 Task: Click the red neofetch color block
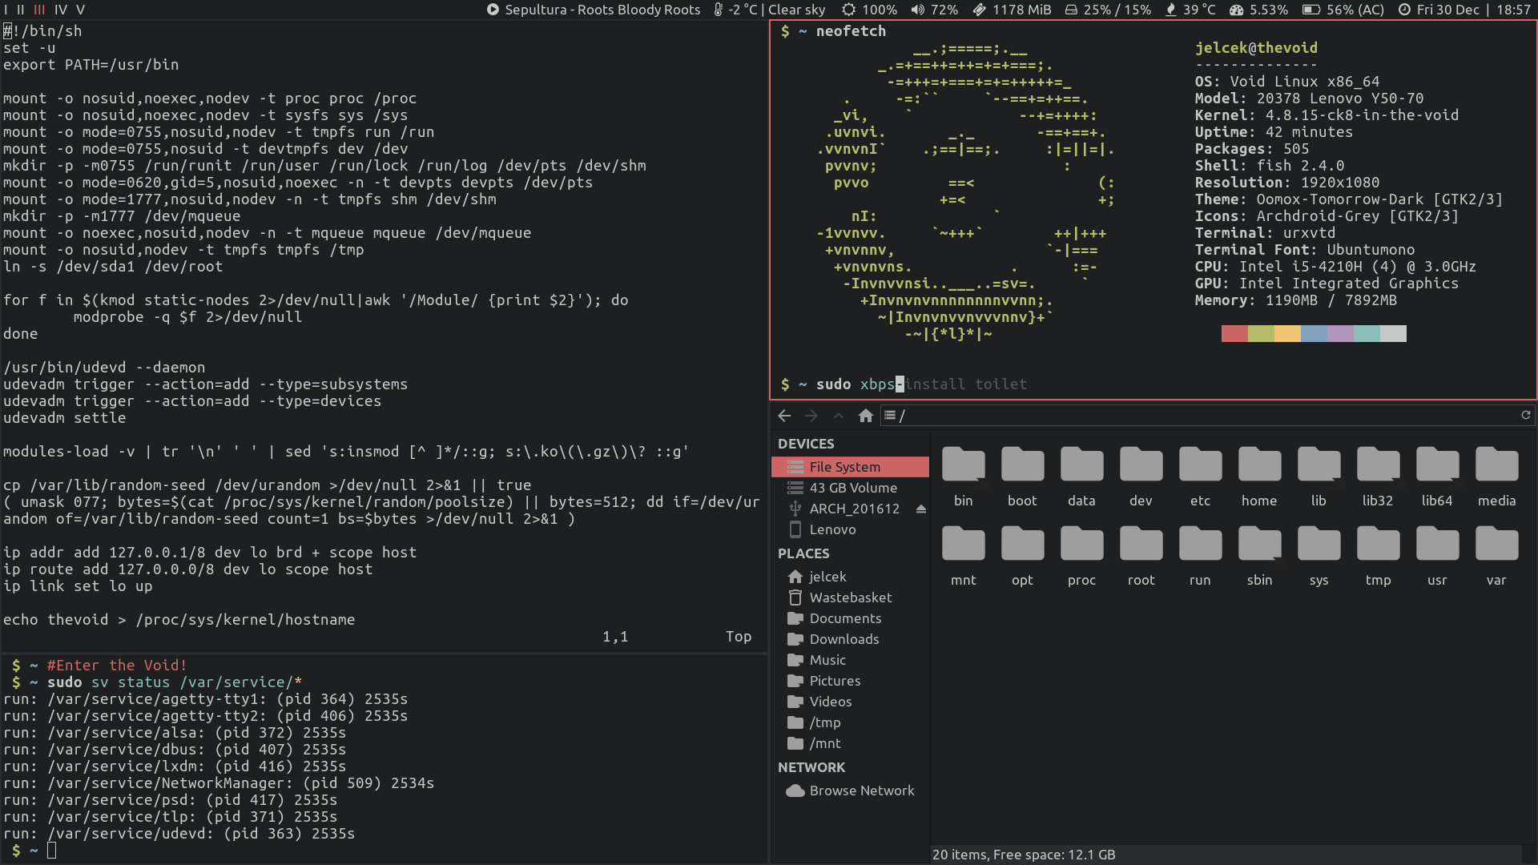pyautogui.click(x=1234, y=333)
